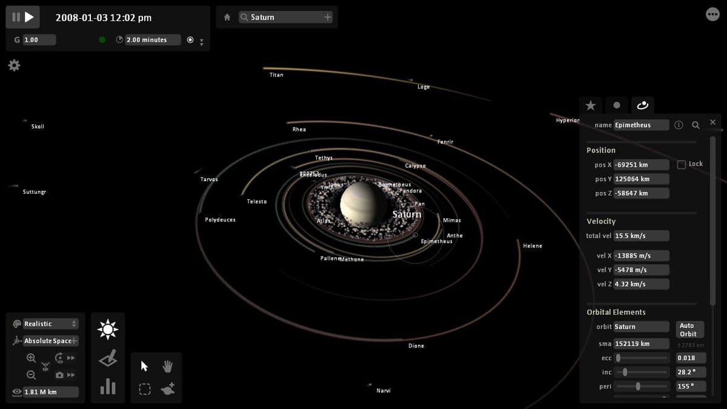Click the axes icon beside Absolute Space
The width and height of the screenshot is (727, 409).
coord(16,341)
